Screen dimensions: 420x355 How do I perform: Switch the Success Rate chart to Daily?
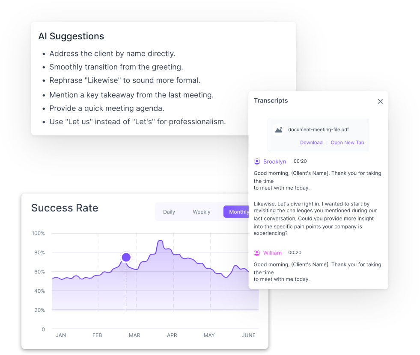coord(169,212)
